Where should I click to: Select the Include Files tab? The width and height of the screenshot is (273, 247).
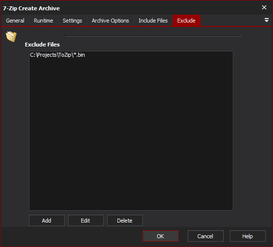pos(153,21)
